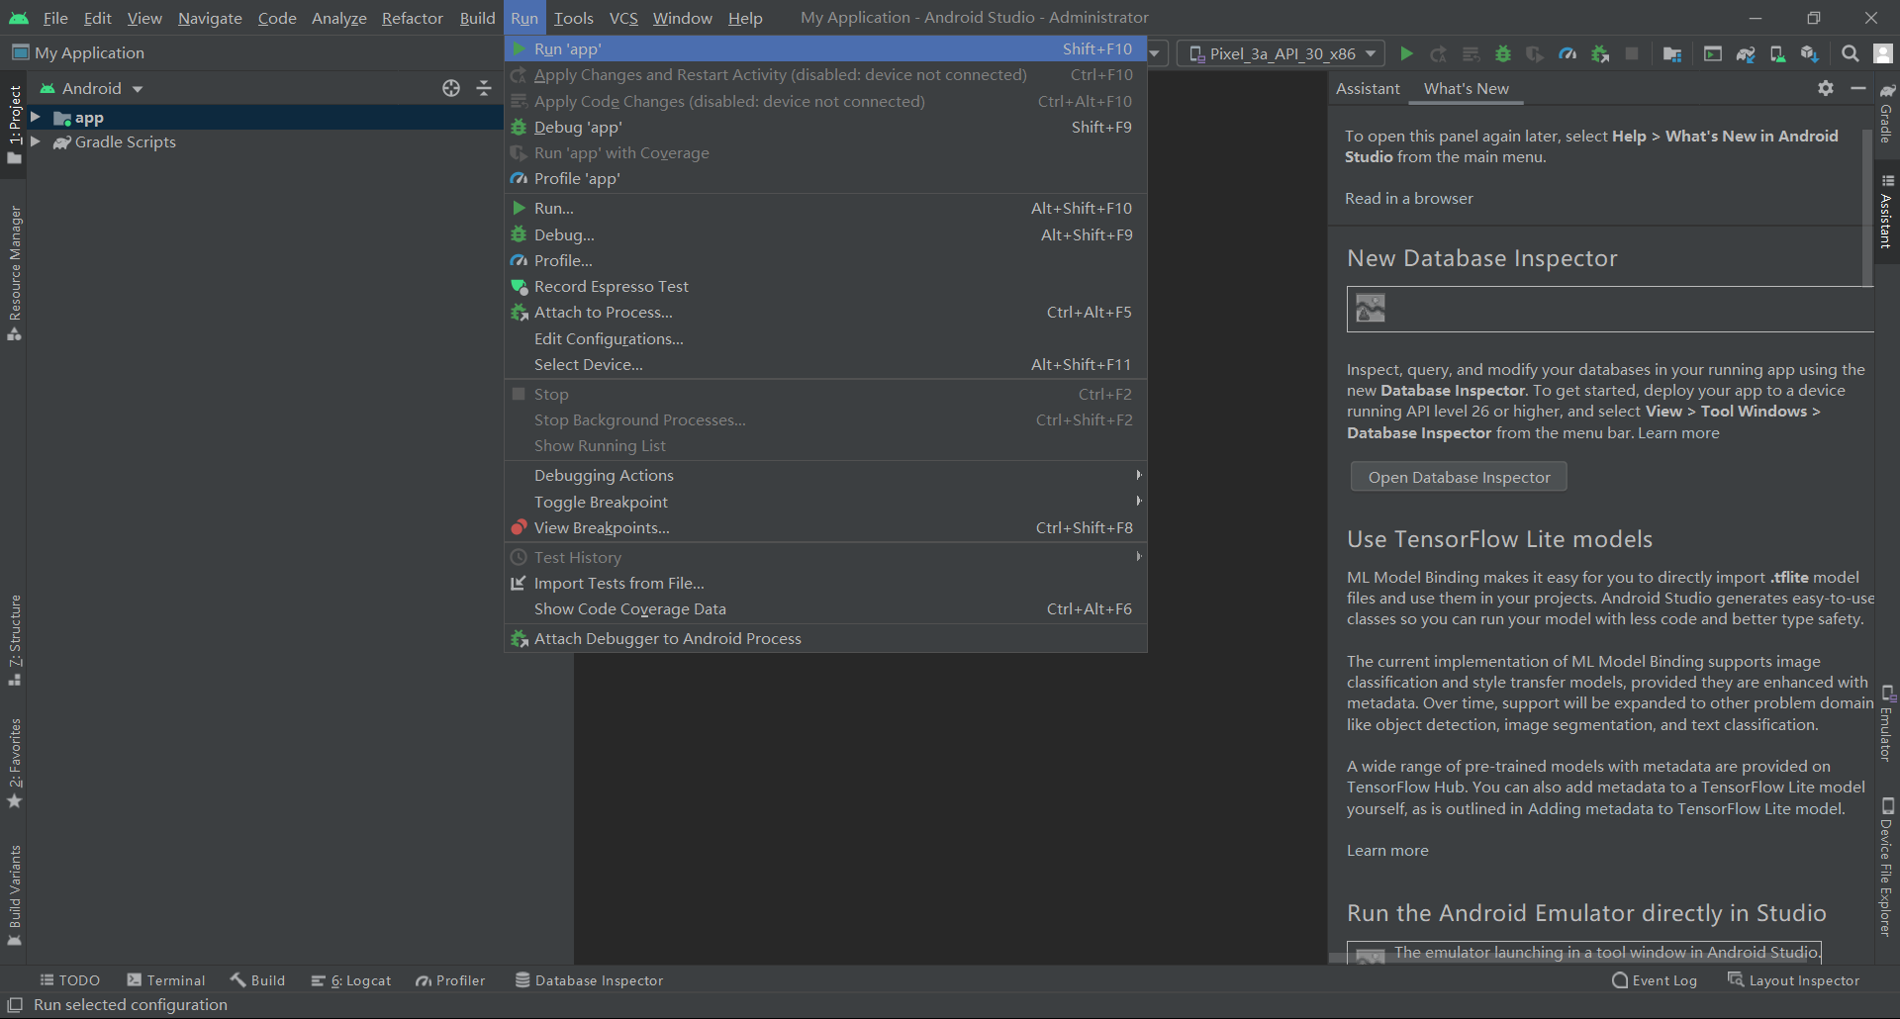Open SDK Manager toolbar icon
This screenshot has width=1900, height=1019.
(1810, 53)
